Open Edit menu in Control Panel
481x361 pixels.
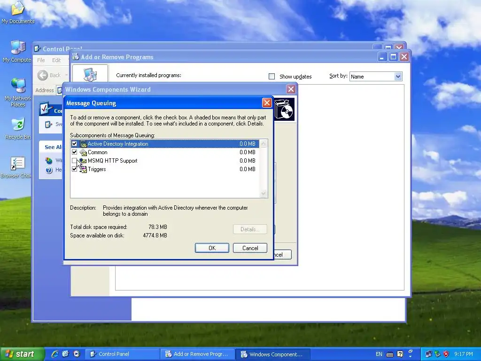56,60
